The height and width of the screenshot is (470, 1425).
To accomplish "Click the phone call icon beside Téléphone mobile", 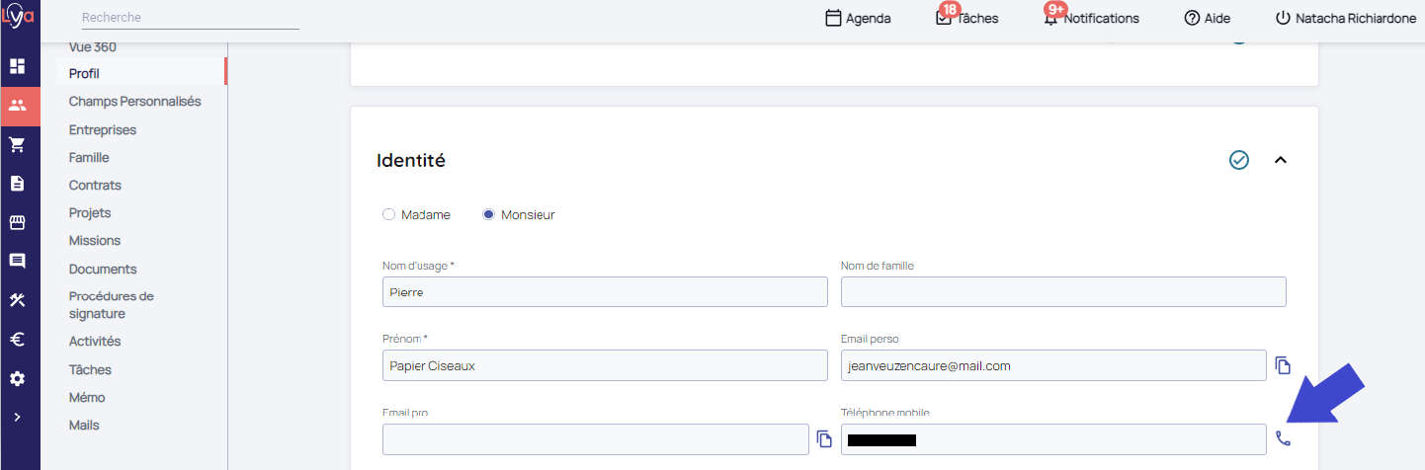I will coord(1283,438).
